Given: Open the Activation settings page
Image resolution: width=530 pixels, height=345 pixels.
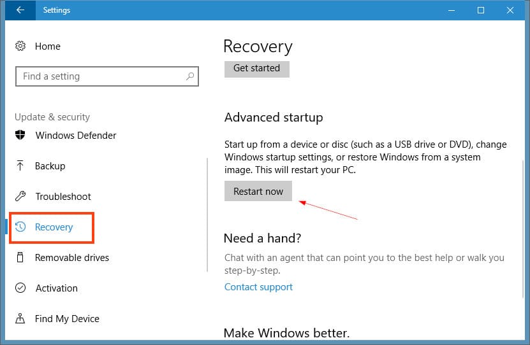Looking at the screenshot, I should coord(56,288).
